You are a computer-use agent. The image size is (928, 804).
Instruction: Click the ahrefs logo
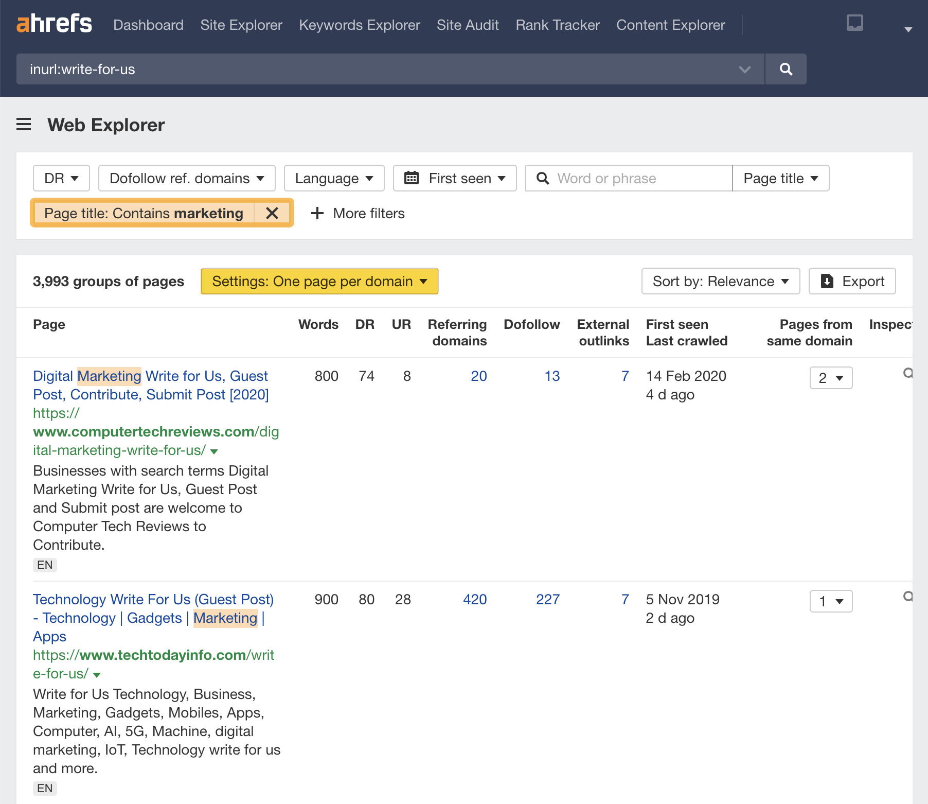point(54,24)
